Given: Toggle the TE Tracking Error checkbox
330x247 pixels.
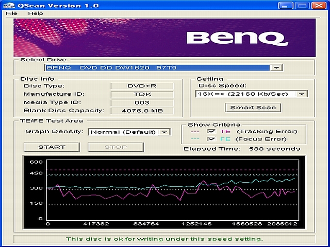Looking at the screenshot, I should point(211,132).
